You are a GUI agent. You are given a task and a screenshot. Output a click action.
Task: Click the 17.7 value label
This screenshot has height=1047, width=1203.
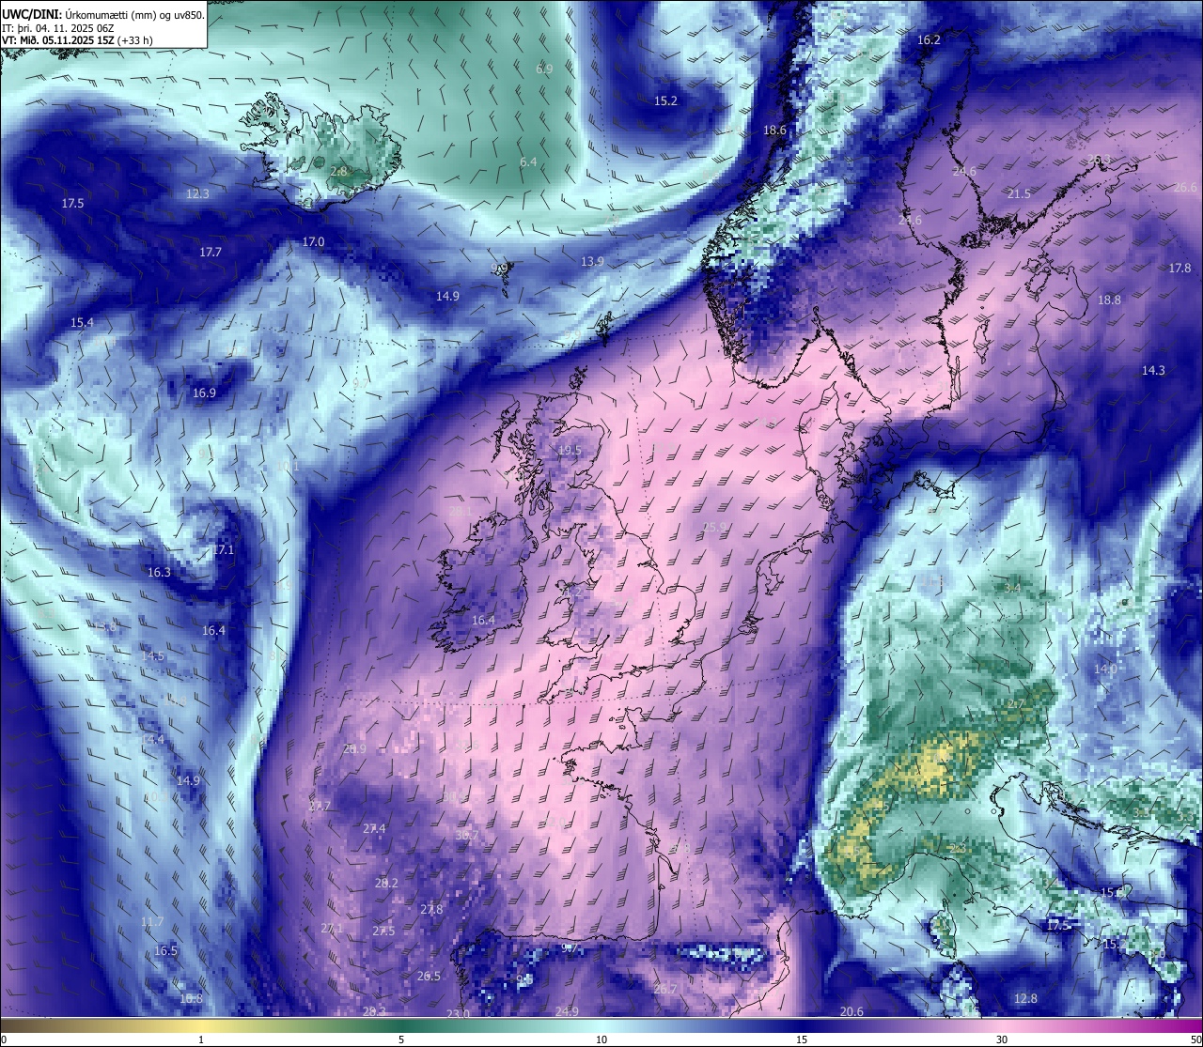211,252
